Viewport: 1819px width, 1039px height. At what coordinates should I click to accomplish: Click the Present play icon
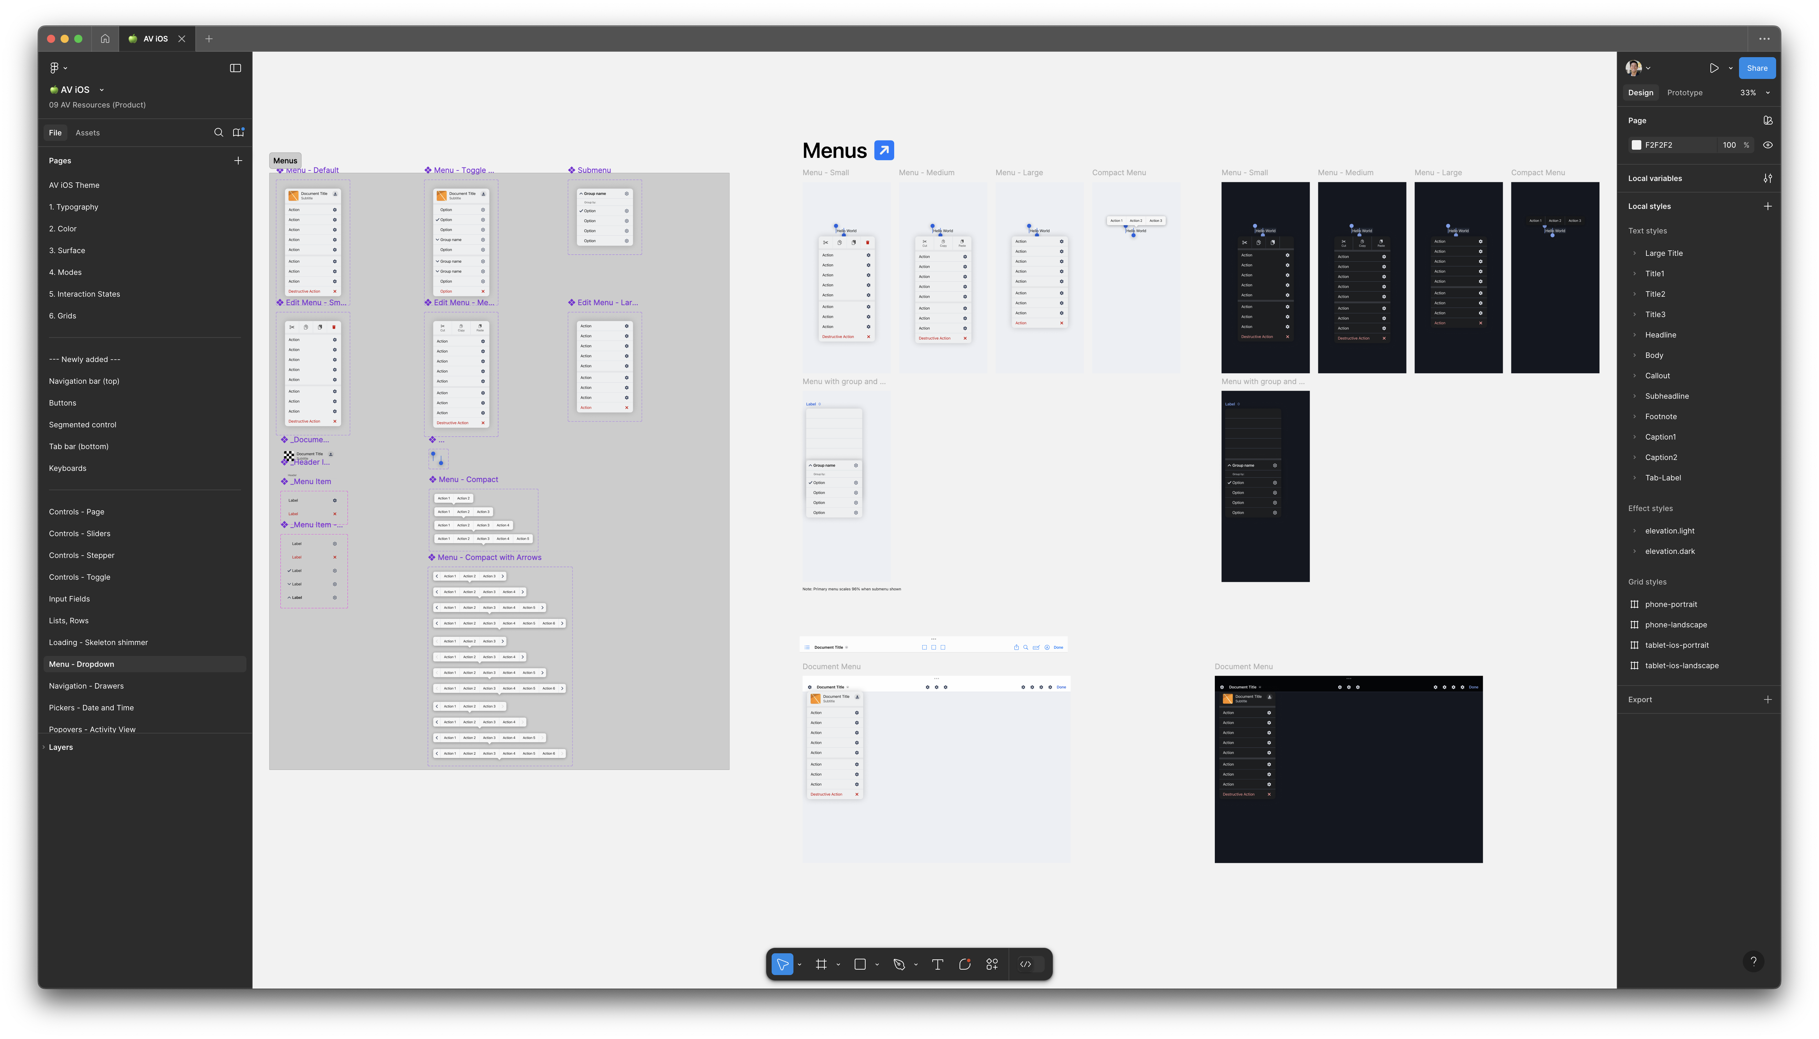coord(1714,68)
